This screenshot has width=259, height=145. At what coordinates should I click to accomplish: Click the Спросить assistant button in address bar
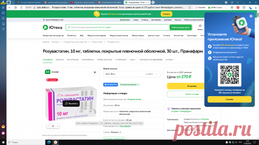coord(200,7)
